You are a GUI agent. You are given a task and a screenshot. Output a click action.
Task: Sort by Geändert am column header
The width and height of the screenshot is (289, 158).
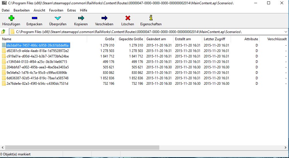click(x=159, y=39)
